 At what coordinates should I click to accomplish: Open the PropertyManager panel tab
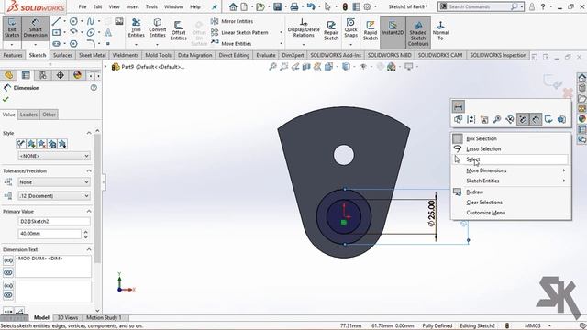pyautogui.click(x=26, y=75)
